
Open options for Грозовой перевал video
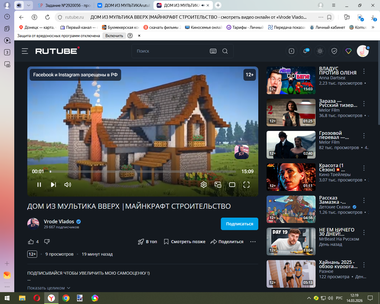(x=364, y=136)
